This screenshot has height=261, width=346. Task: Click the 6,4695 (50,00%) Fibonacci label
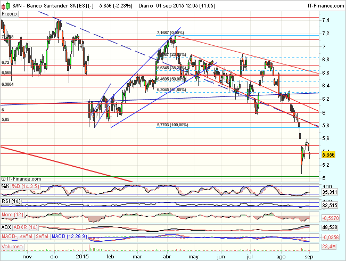(x=171, y=79)
